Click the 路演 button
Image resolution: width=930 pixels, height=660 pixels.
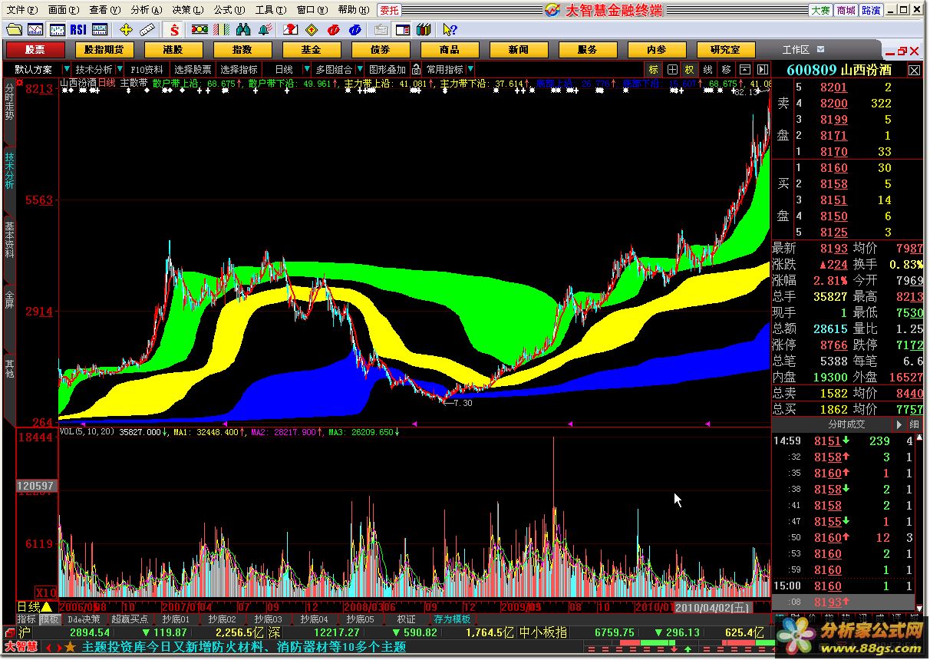[x=871, y=10]
